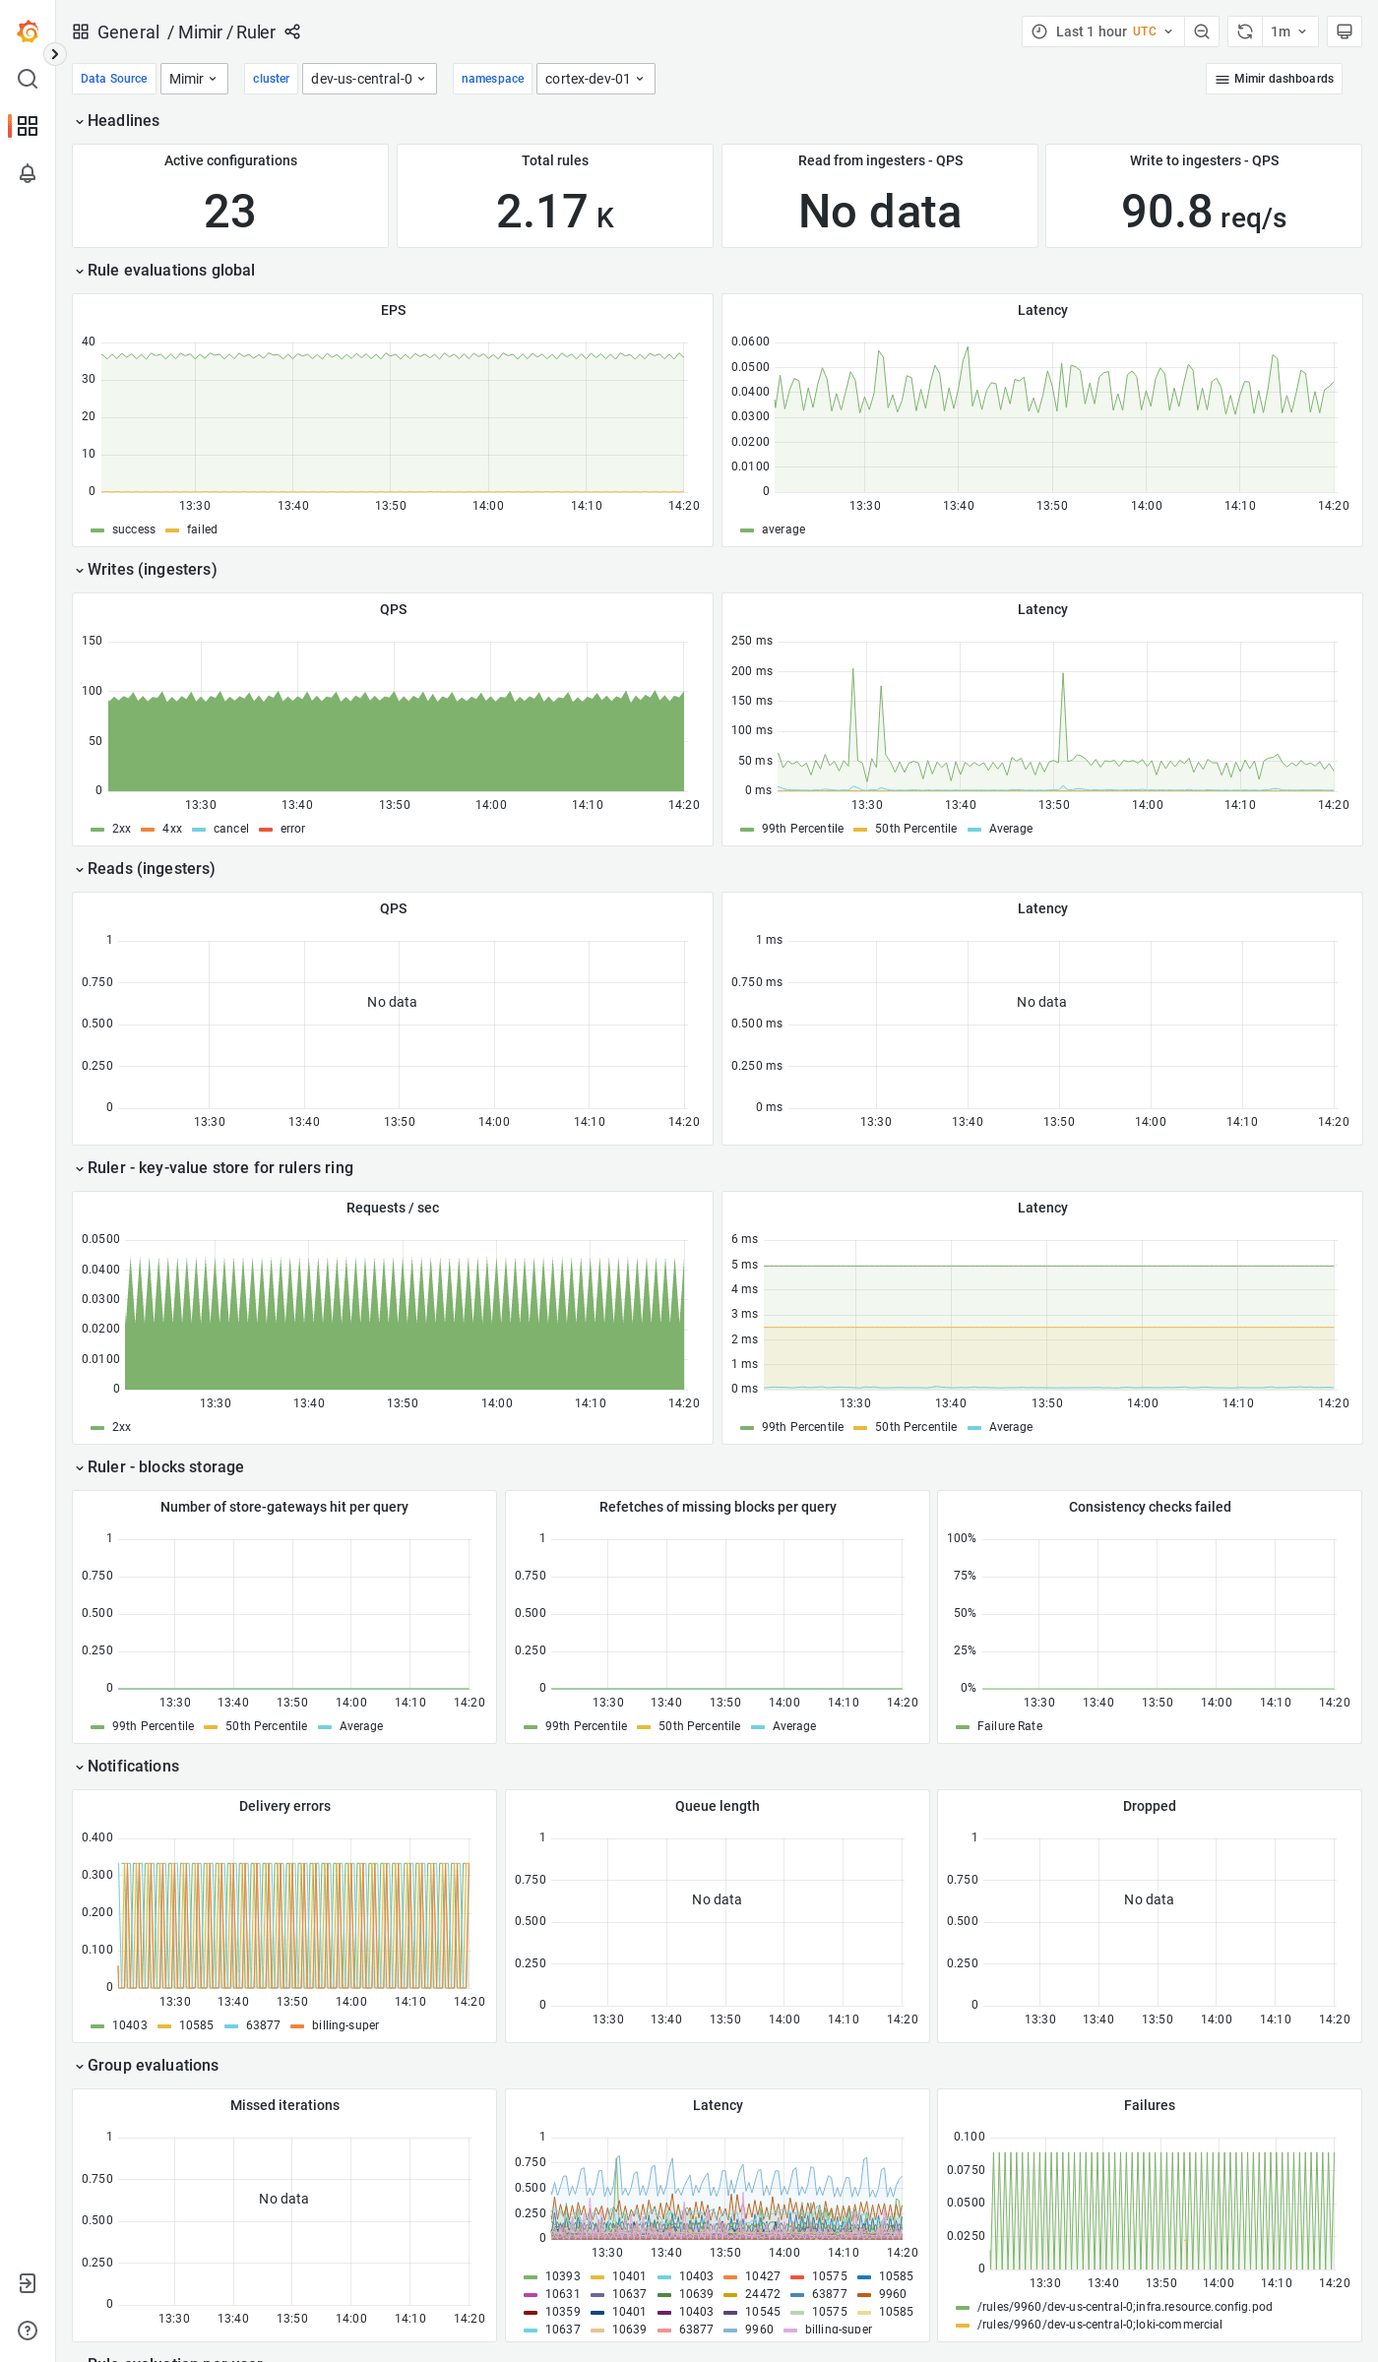Open the Total rules panel title menu
Viewport: 1378px width, 2362px height.
click(555, 160)
